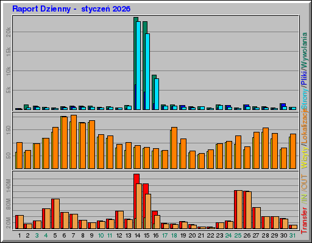This screenshot has height=243, width=312.
Task: Click the cyan 'Strony' legend text
Action: pos(304,98)
